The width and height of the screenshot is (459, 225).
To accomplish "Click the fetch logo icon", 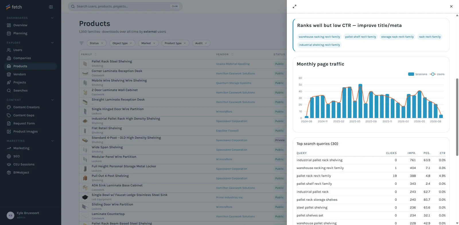I will tap(8, 7).
